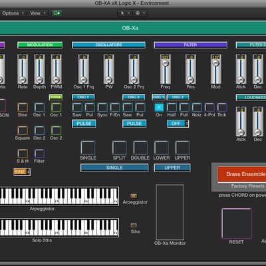The image size is (266, 266).
Task: Adjust the Osc 2 Frq slider
Action: pyautogui.click(x=134, y=69)
